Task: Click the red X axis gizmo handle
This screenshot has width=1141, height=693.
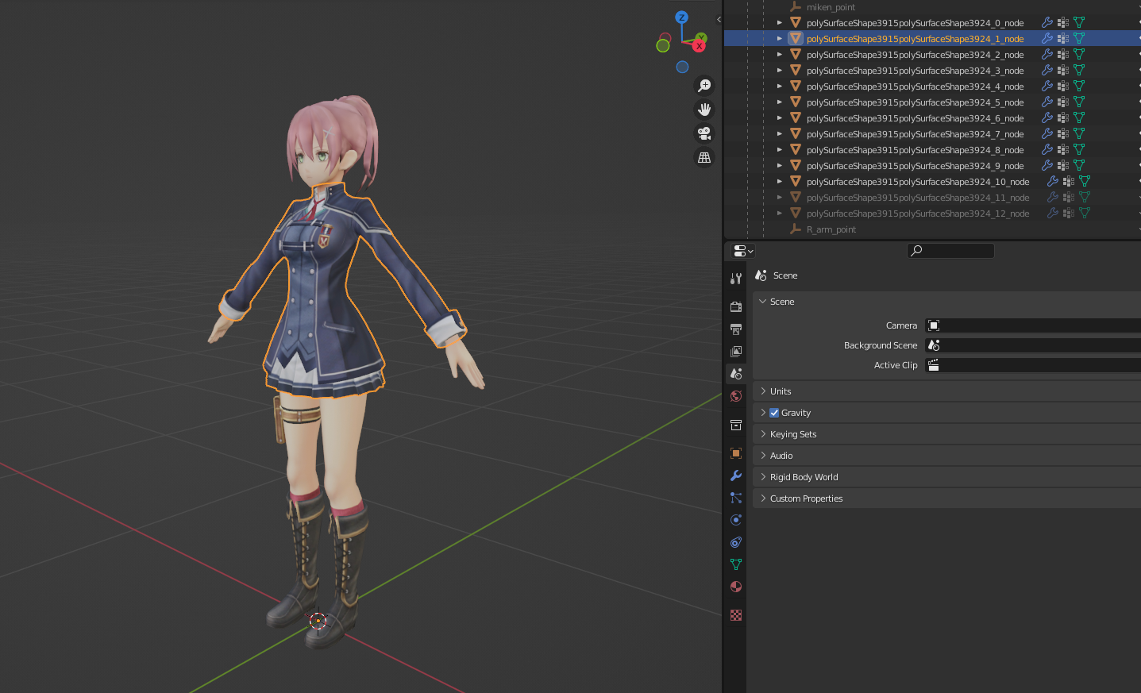Action: tap(699, 46)
